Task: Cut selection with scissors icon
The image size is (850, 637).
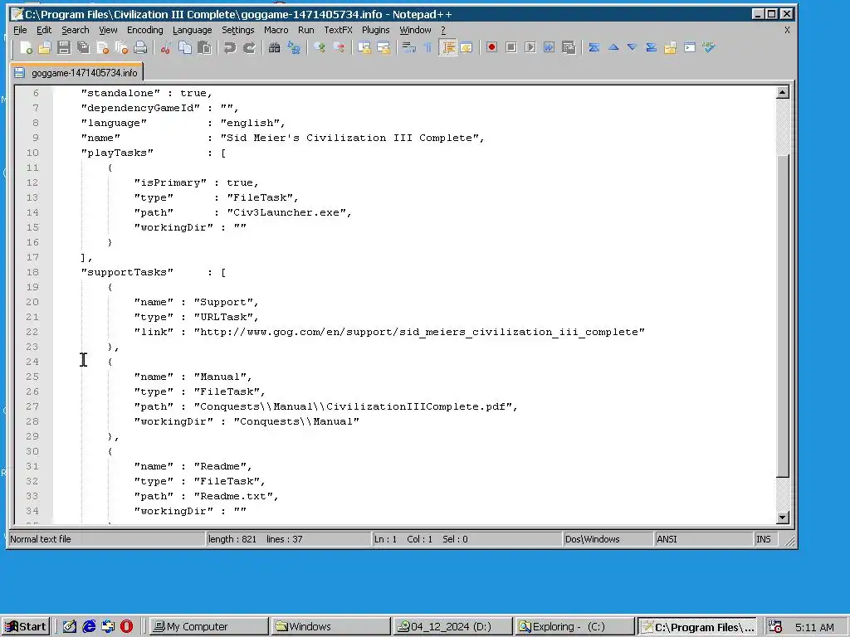Action: (166, 47)
